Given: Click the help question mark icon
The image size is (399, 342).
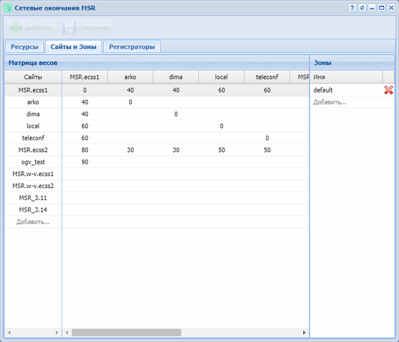Looking at the screenshot, I should [x=353, y=8].
